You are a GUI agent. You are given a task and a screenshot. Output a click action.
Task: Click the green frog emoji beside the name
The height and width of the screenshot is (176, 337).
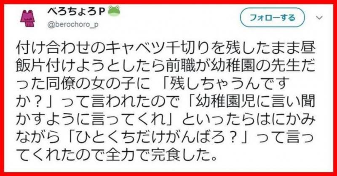pyautogui.click(x=114, y=11)
